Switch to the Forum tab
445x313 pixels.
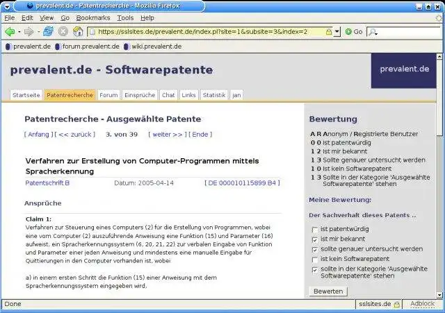[x=108, y=95]
